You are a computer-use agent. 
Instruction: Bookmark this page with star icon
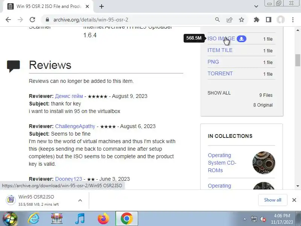tap(242, 20)
